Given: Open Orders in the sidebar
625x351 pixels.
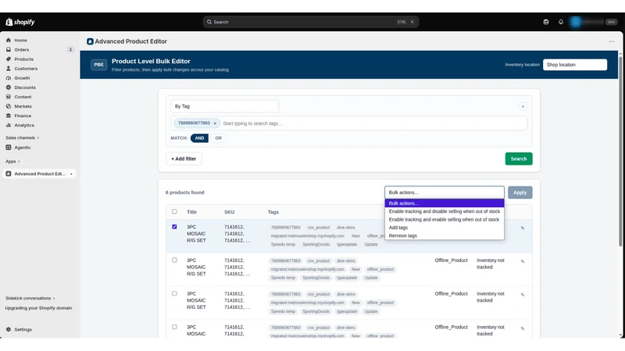Looking at the screenshot, I should point(22,50).
